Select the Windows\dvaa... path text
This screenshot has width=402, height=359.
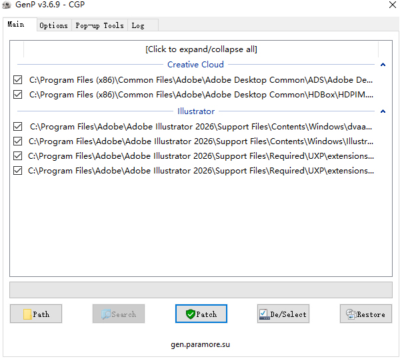pos(201,127)
